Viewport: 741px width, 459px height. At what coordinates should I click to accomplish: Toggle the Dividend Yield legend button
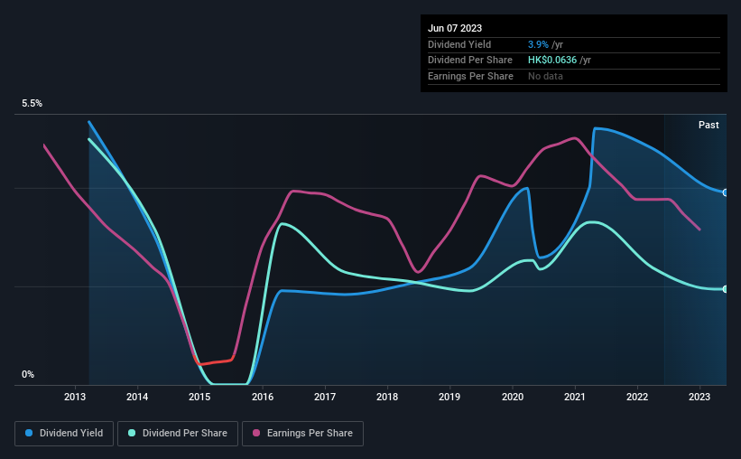(64, 434)
